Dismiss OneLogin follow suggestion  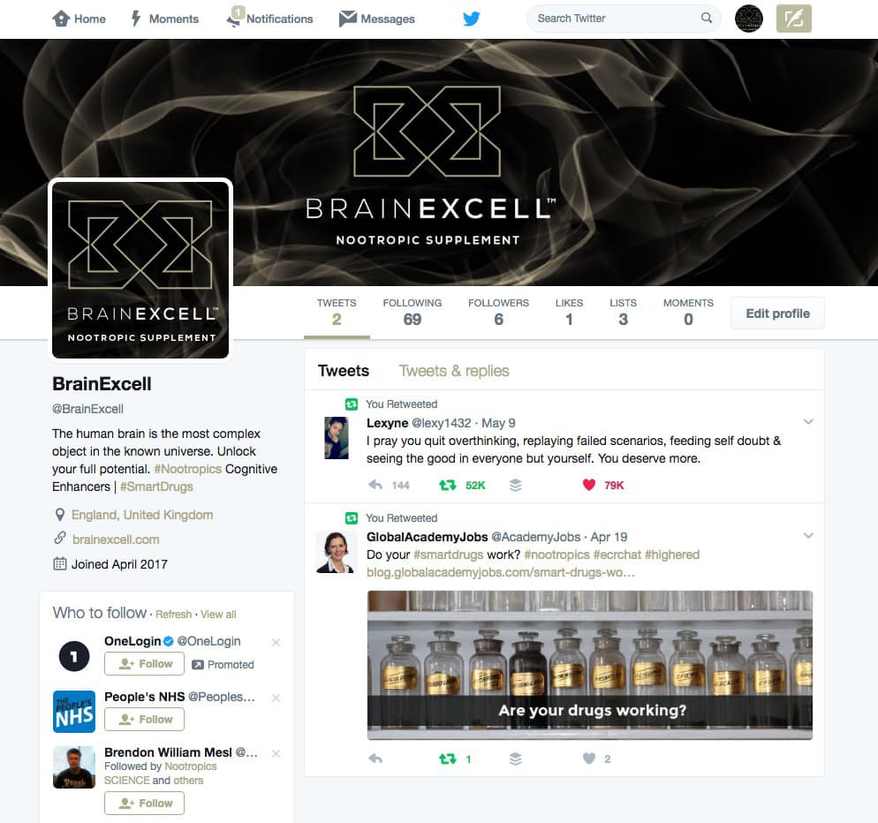pos(276,642)
